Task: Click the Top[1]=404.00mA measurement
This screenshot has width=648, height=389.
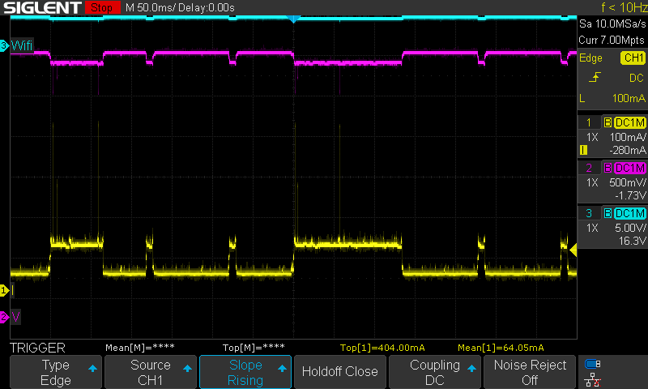Action: pyautogui.click(x=382, y=348)
